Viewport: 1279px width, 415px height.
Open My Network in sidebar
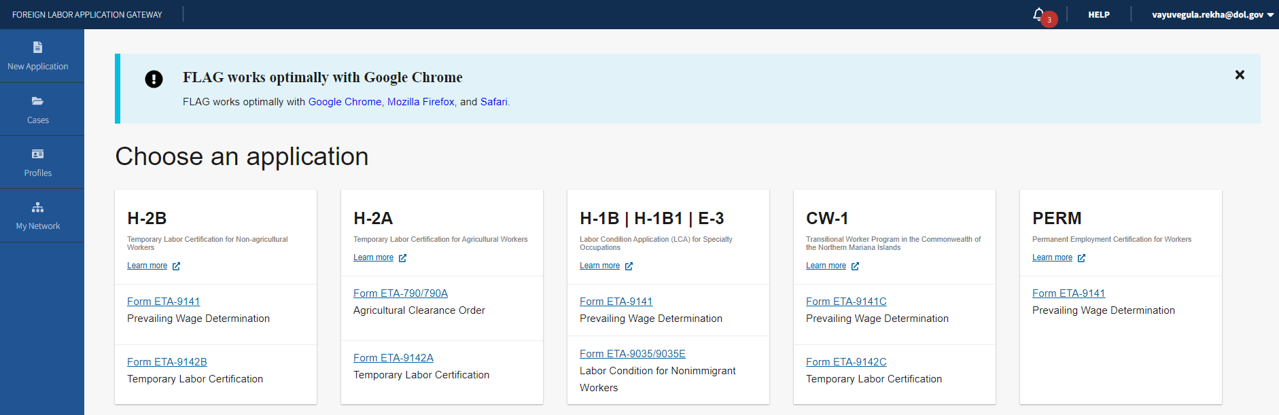42,215
